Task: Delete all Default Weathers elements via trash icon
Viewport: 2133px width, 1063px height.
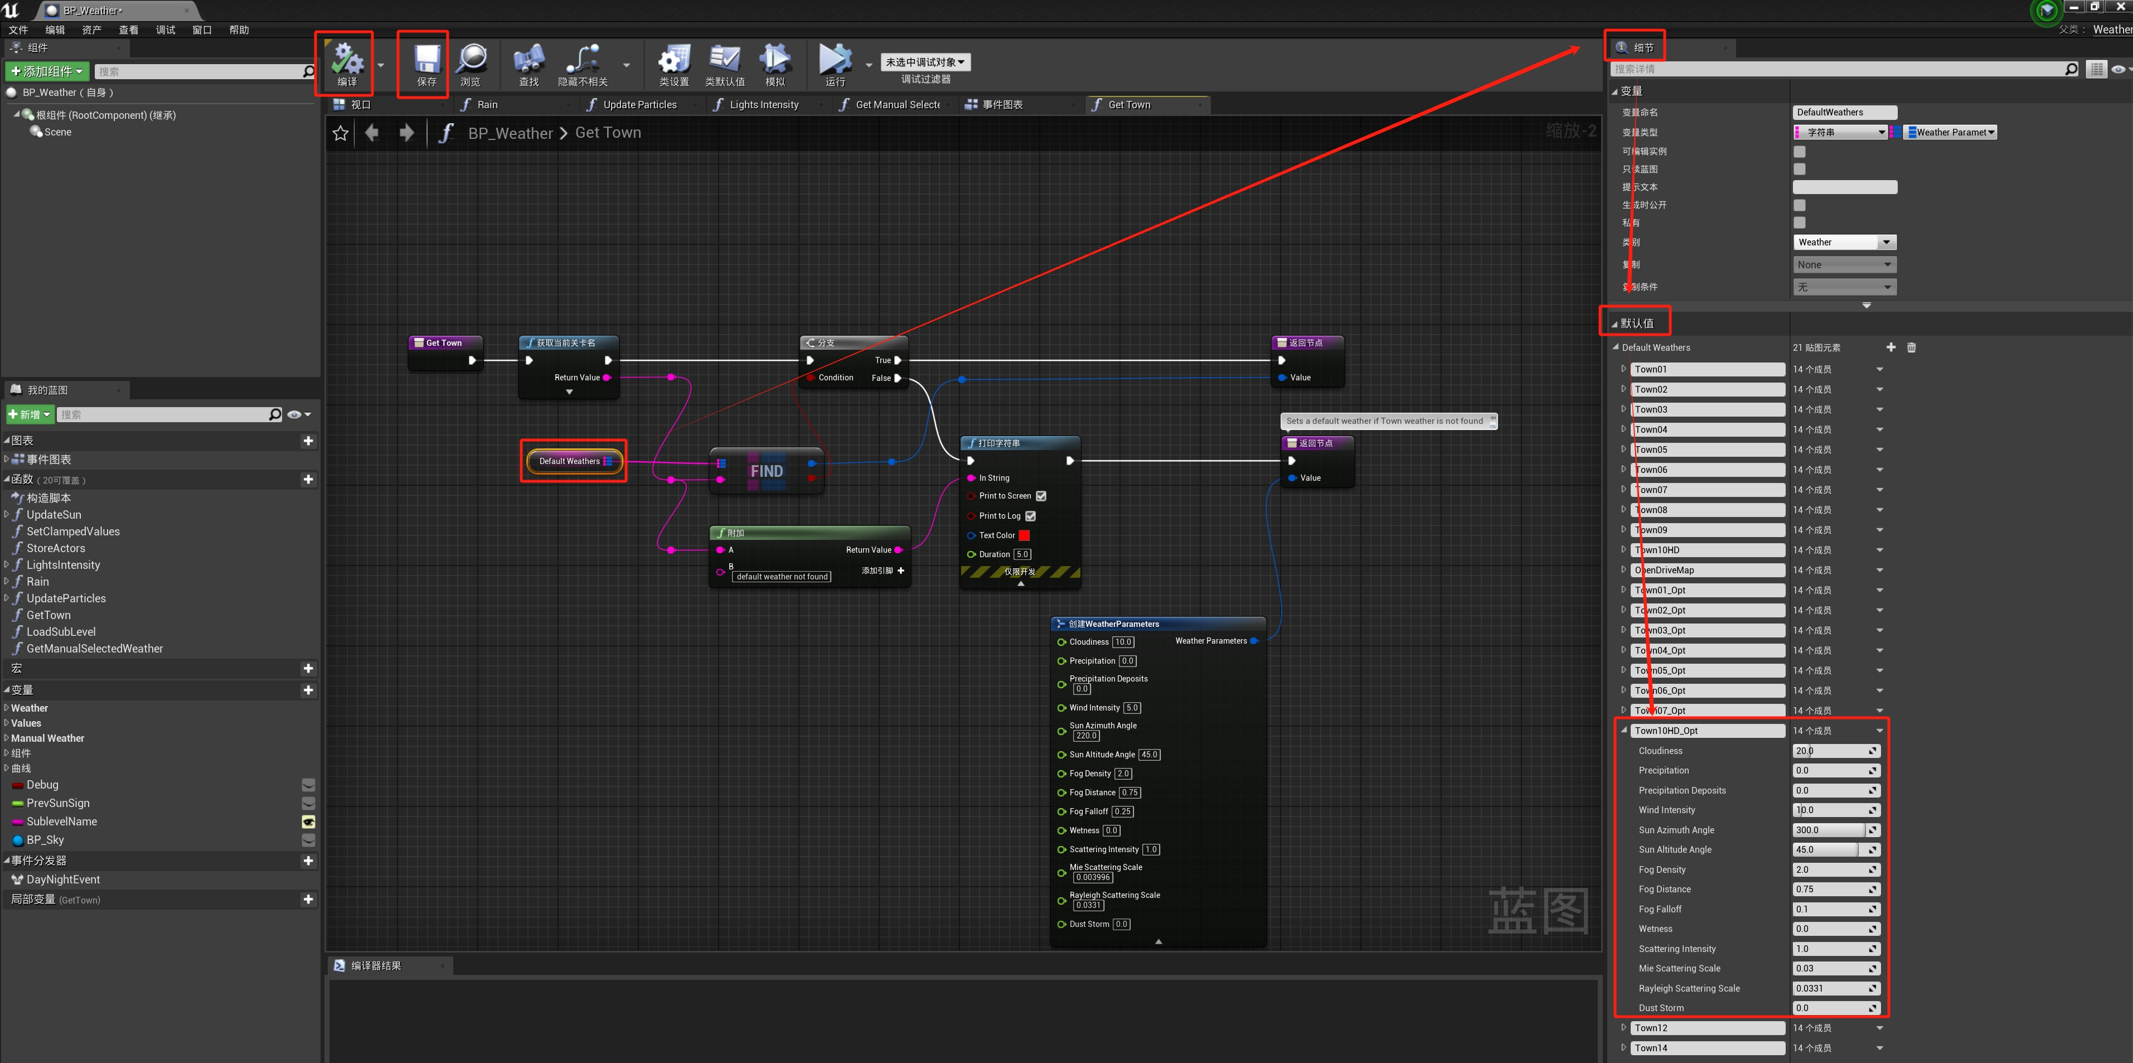Action: (x=1911, y=347)
